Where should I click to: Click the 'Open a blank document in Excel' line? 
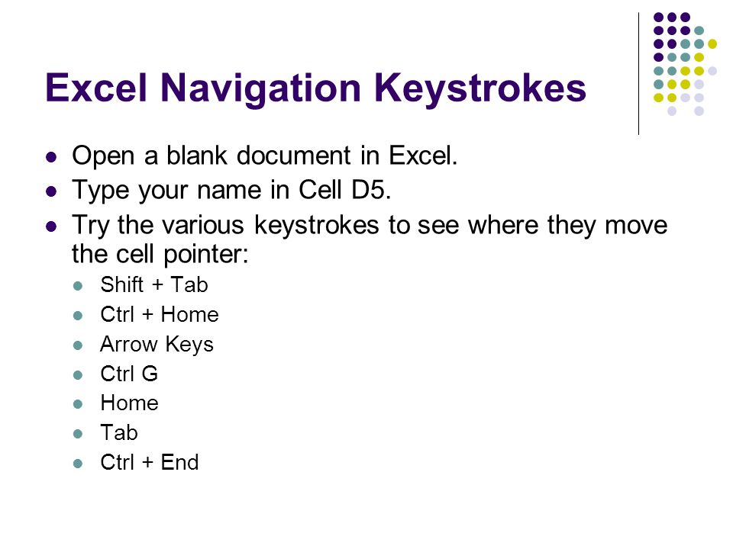pyautogui.click(x=265, y=156)
